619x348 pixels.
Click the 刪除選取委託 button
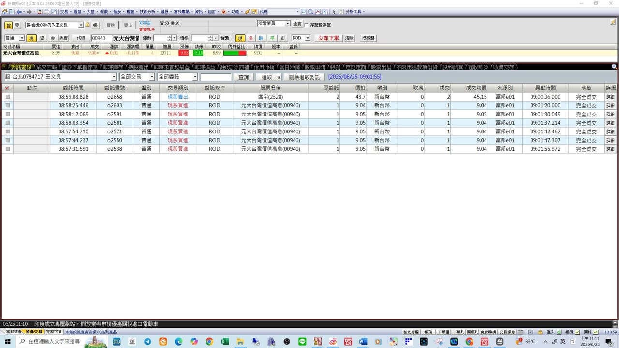[304, 77]
